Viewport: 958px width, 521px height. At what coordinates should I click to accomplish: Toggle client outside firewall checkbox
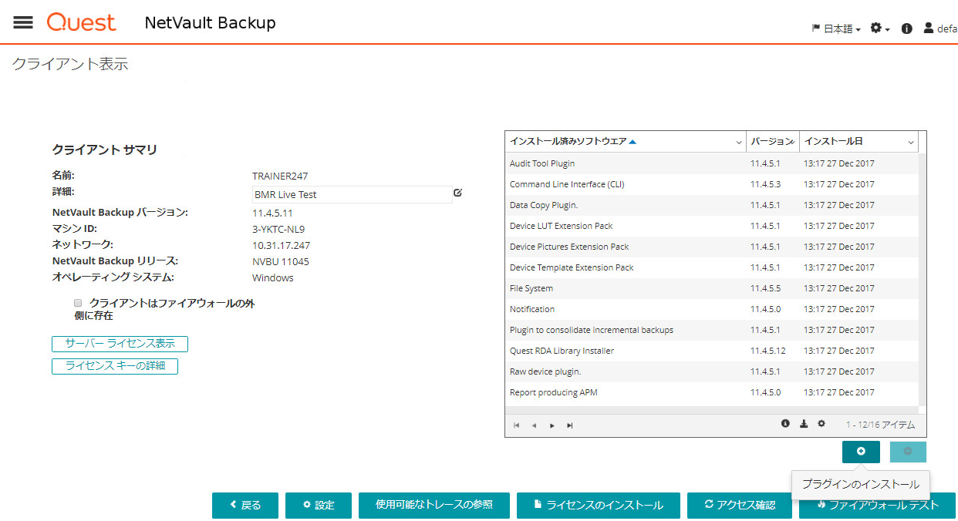[x=78, y=304]
